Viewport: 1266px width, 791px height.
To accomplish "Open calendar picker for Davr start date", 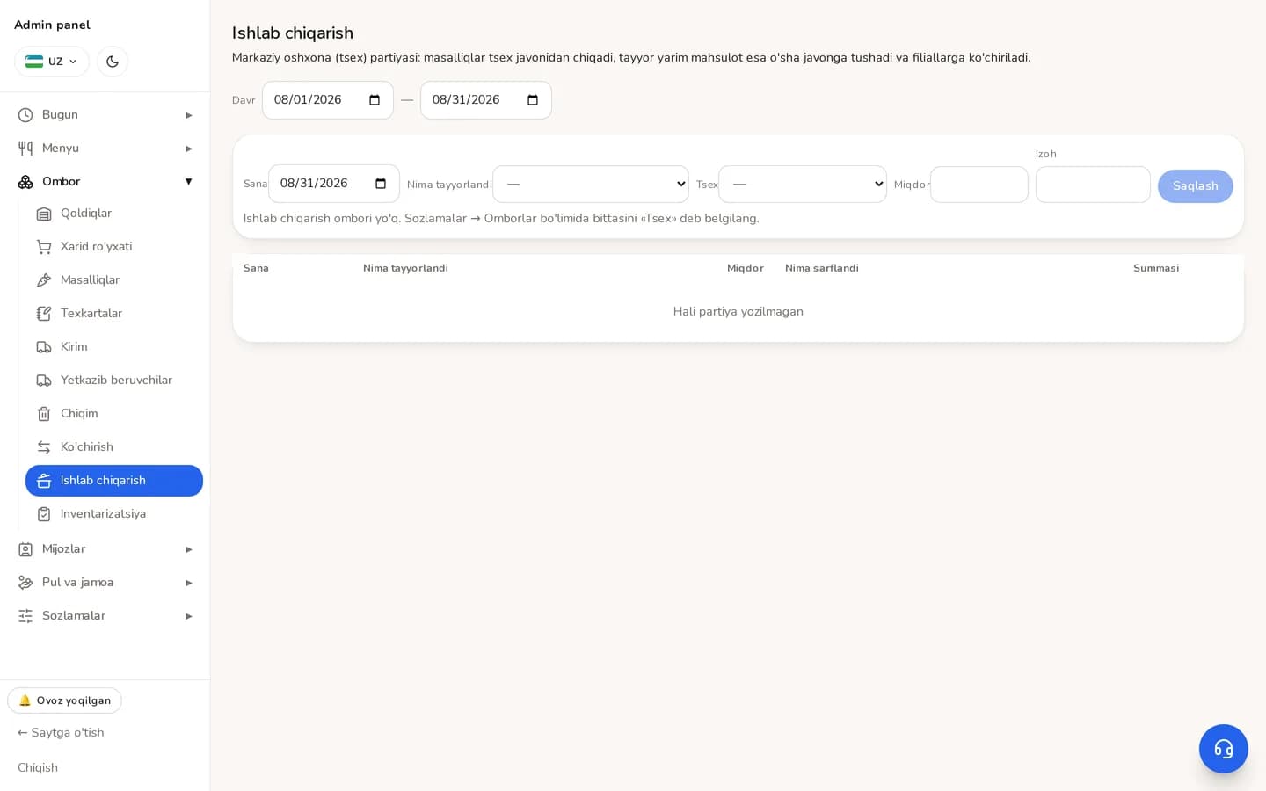I will (375, 100).
